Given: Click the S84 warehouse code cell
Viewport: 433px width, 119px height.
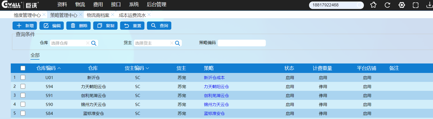Looking at the screenshot, I should 49,113.
